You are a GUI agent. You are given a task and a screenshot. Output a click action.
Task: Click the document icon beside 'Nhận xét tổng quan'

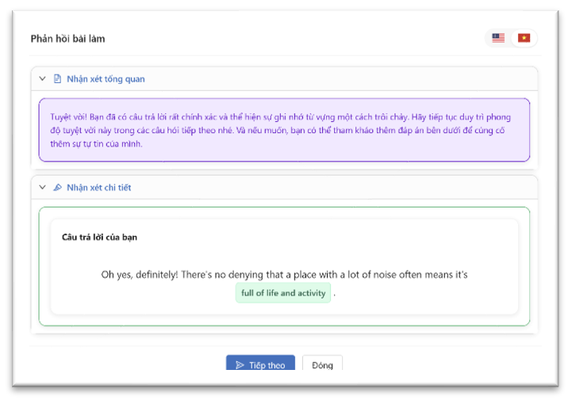click(x=57, y=79)
